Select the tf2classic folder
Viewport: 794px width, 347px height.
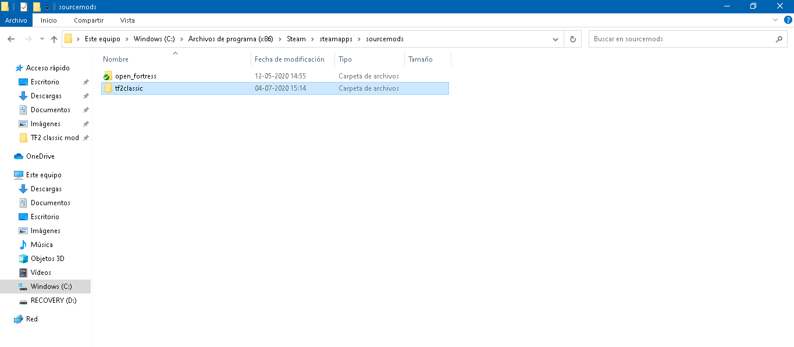tap(275, 88)
